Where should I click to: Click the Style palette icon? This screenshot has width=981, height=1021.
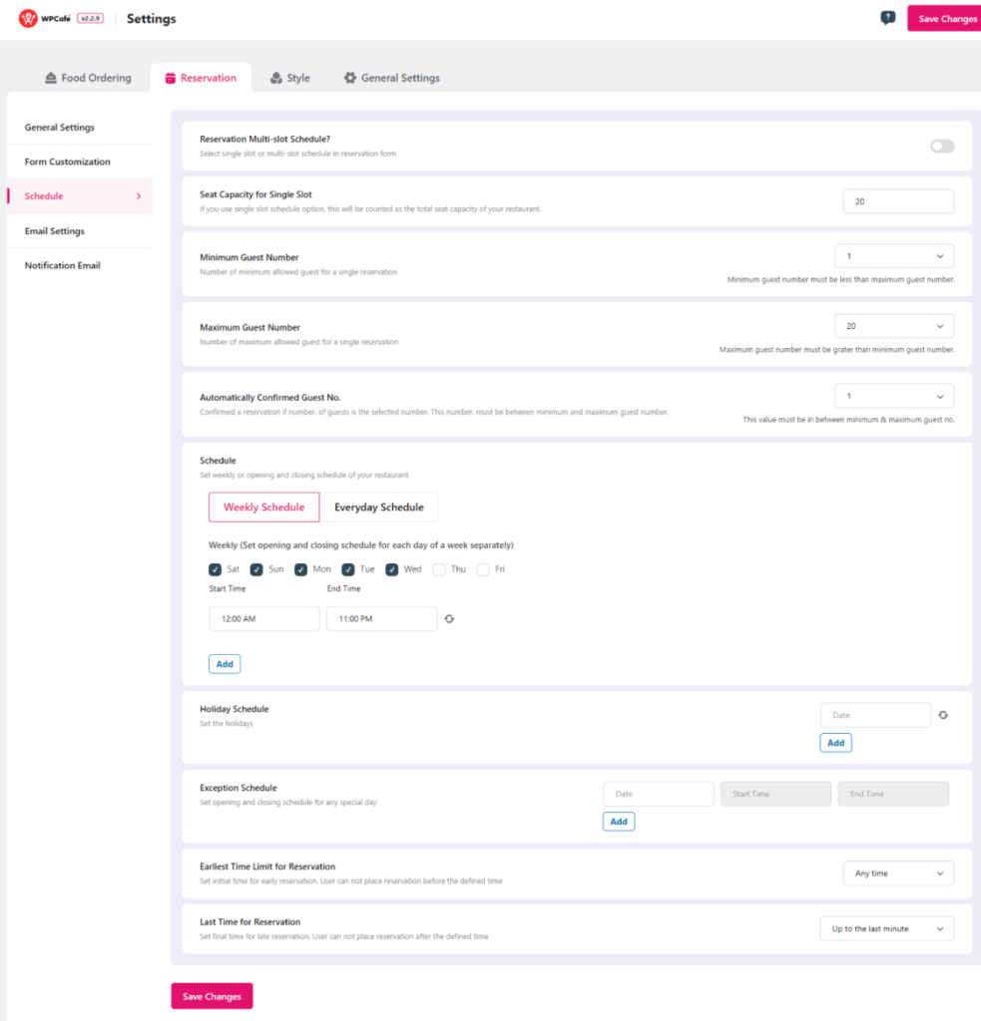click(276, 78)
